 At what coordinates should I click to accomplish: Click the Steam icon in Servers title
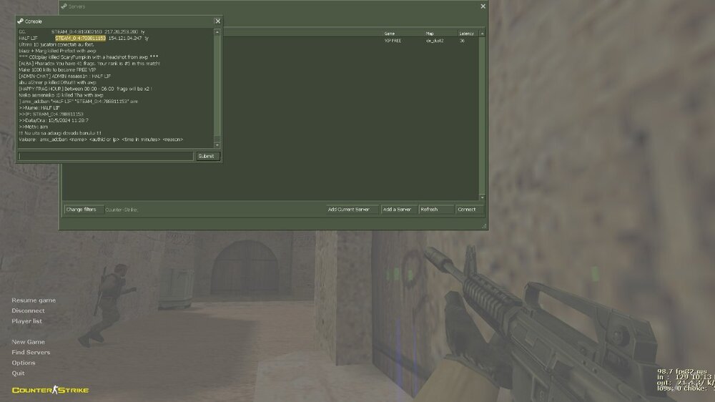pos(64,6)
